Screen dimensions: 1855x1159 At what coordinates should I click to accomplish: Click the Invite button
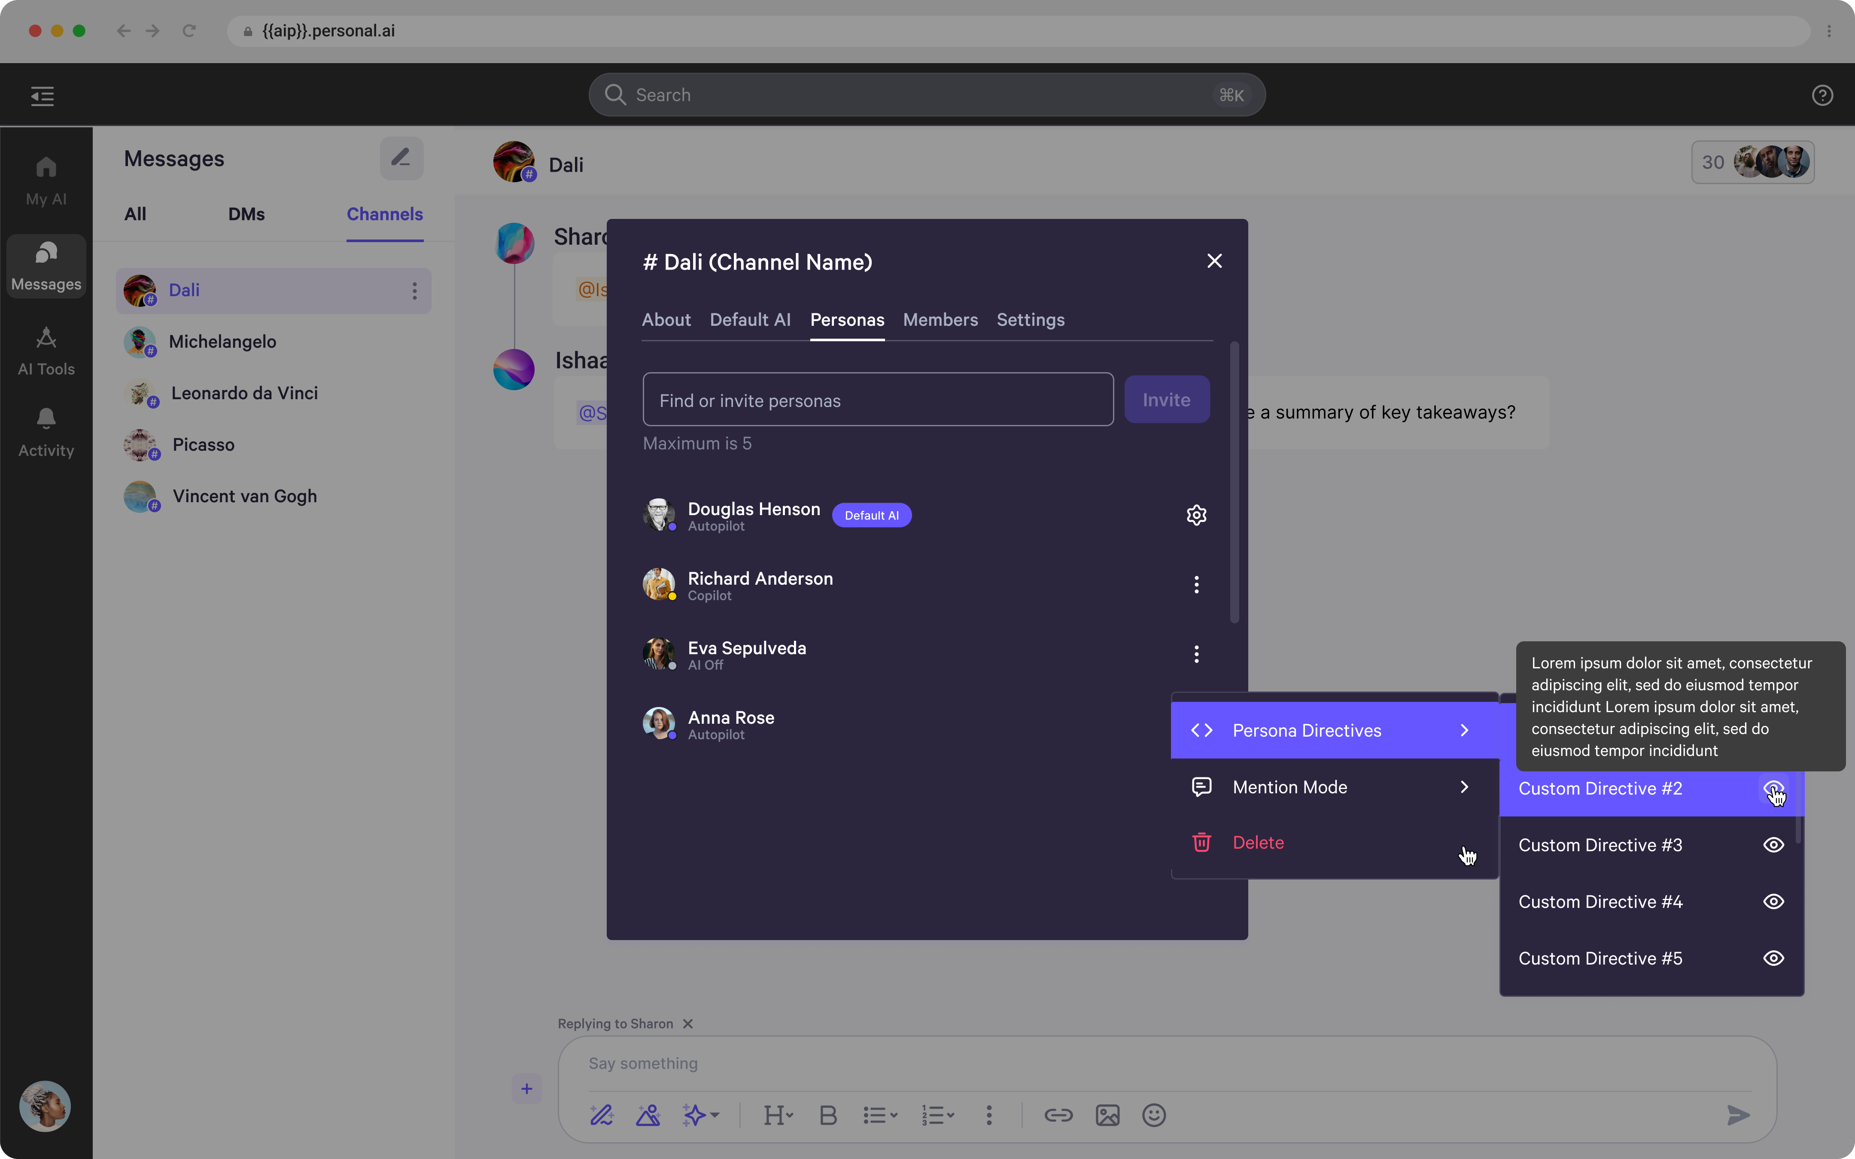pyautogui.click(x=1166, y=399)
